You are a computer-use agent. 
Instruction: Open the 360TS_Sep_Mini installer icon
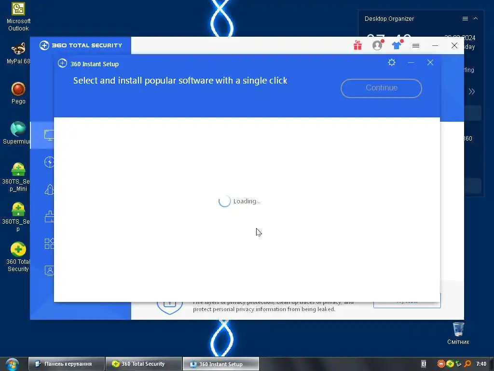coord(17,177)
